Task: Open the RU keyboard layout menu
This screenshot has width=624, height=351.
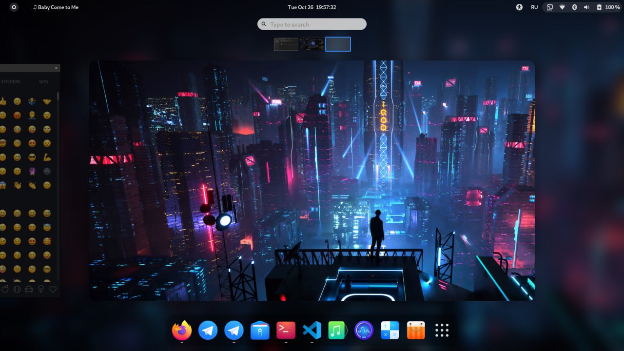Action: 534,7
